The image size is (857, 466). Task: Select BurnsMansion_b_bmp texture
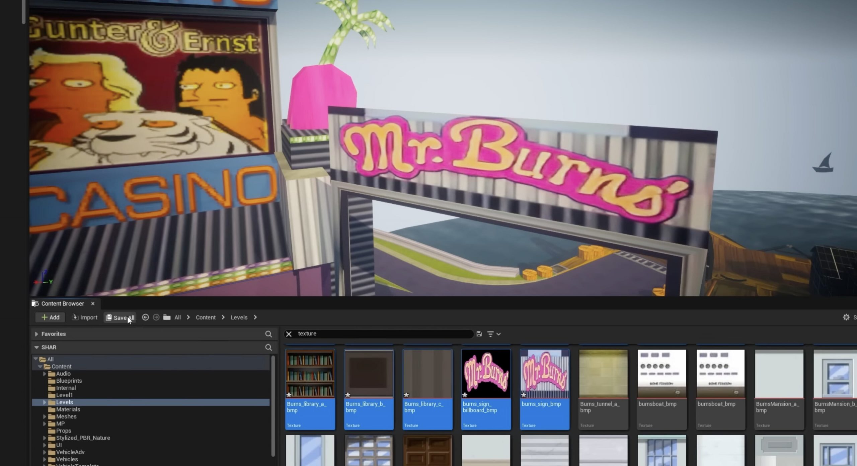[x=835, y=389]
